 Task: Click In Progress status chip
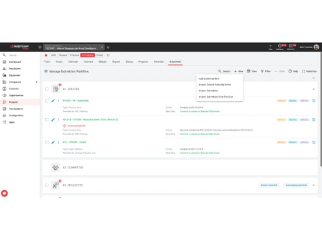point(88,55)
